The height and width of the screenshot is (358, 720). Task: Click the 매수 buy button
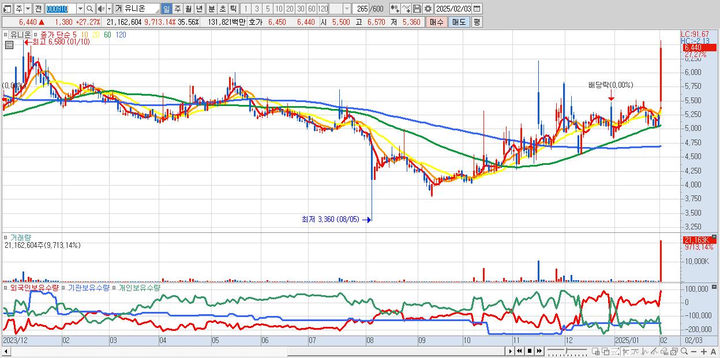click(436, 22)
